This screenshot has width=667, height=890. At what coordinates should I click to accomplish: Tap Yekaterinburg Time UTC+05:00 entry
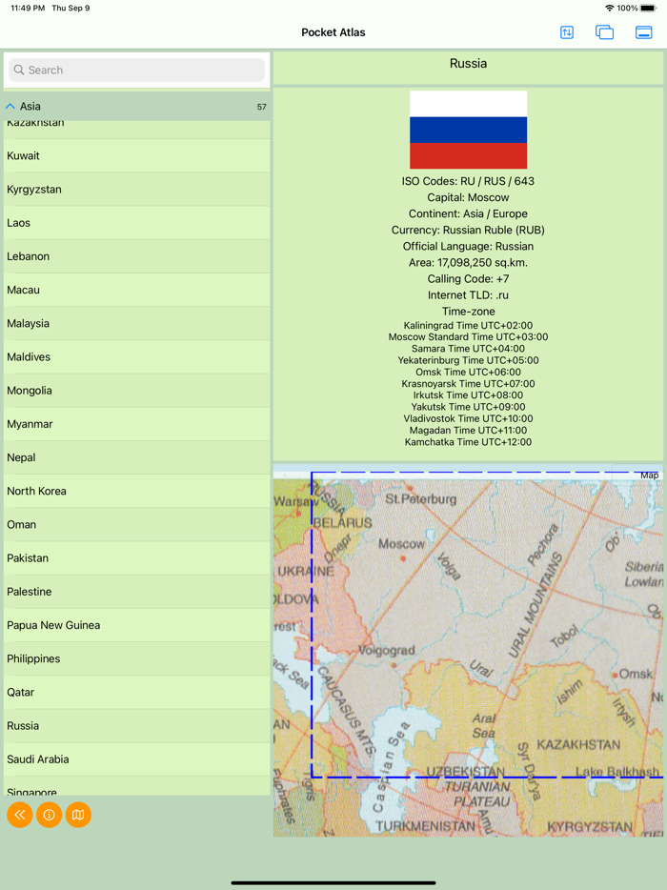[x=468, y=360]
